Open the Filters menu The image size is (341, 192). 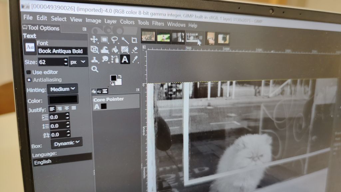(158, 24)
